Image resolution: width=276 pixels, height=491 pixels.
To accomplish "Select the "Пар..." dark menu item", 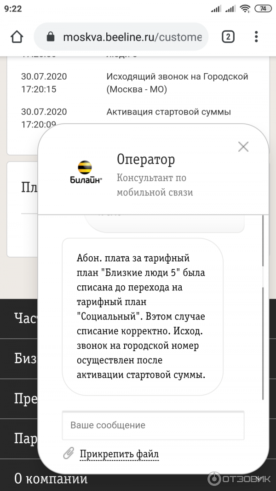I will click(x=23, y=439).
